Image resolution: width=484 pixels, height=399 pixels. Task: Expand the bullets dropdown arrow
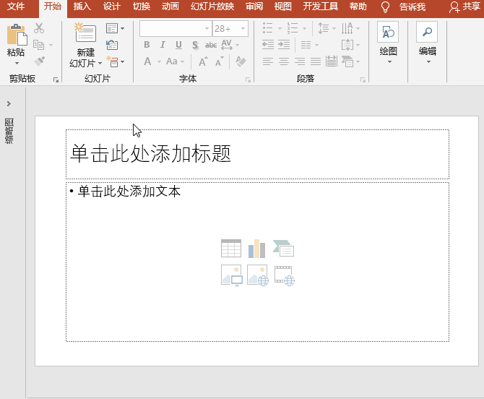point(280,28)
